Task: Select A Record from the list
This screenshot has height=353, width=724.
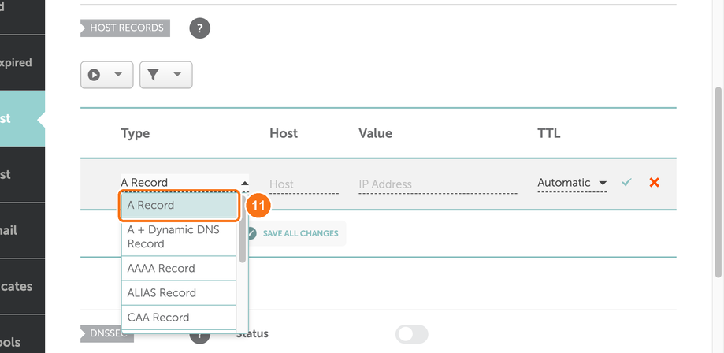Action: (179, 205)
